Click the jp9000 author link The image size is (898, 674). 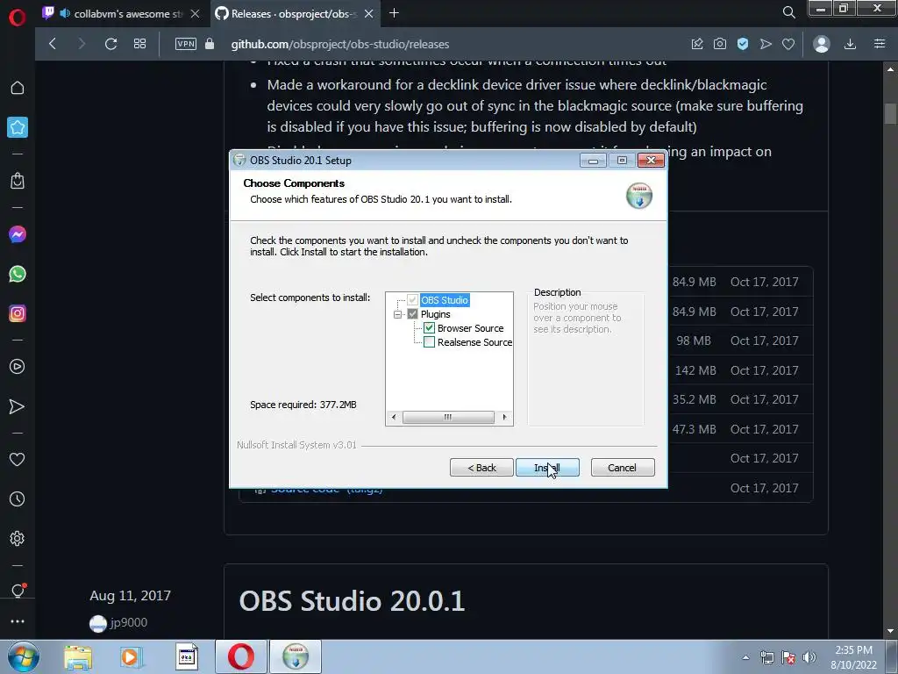[x=129, y=622]
